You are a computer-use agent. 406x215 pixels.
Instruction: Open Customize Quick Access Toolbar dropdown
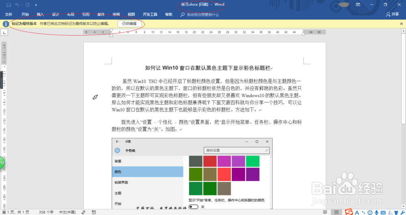point(36,5)
